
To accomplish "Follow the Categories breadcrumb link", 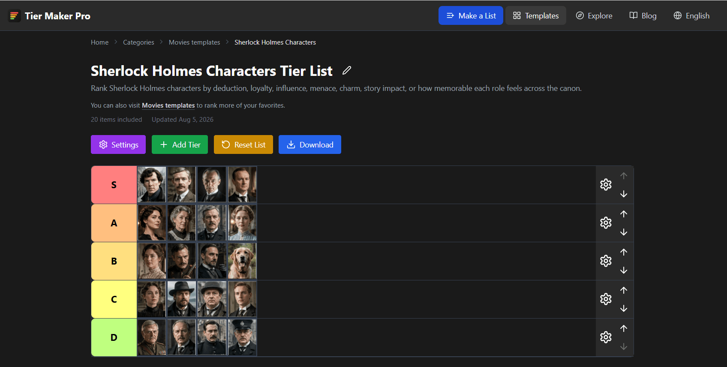I will [x=138, y=42].
